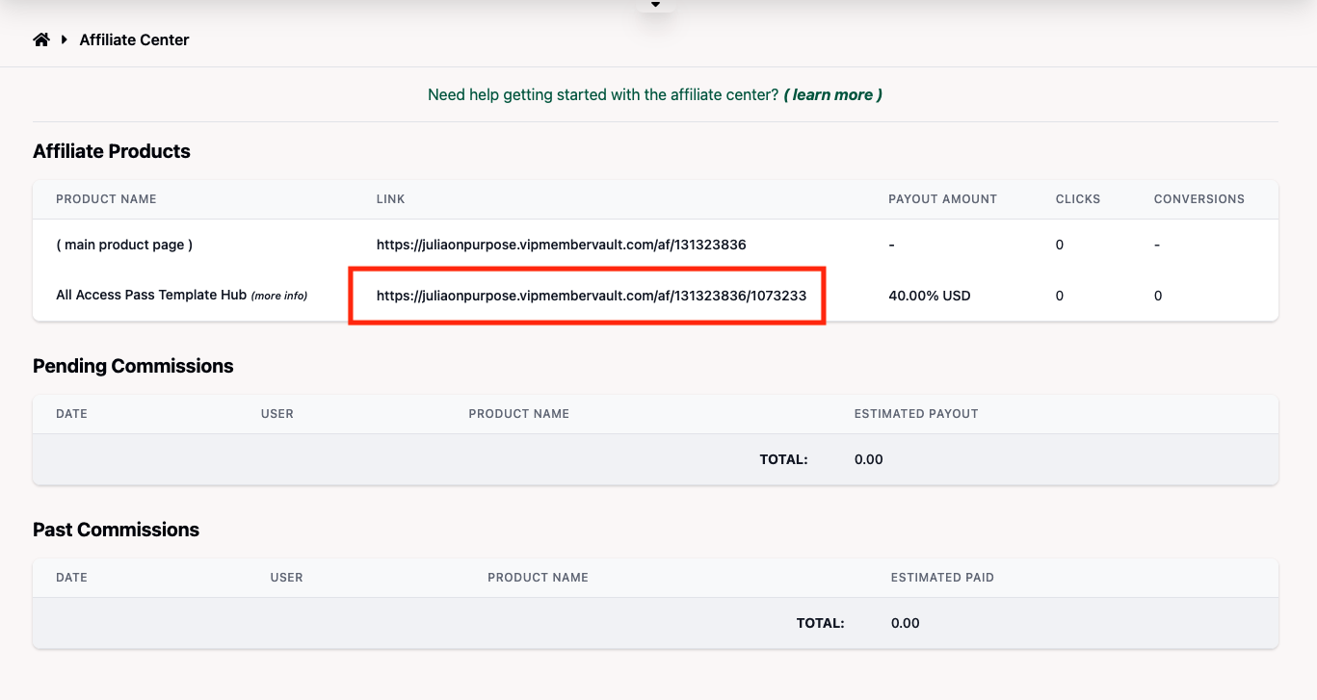
Task: Click the LINK column header
Action: coord(390,199)
